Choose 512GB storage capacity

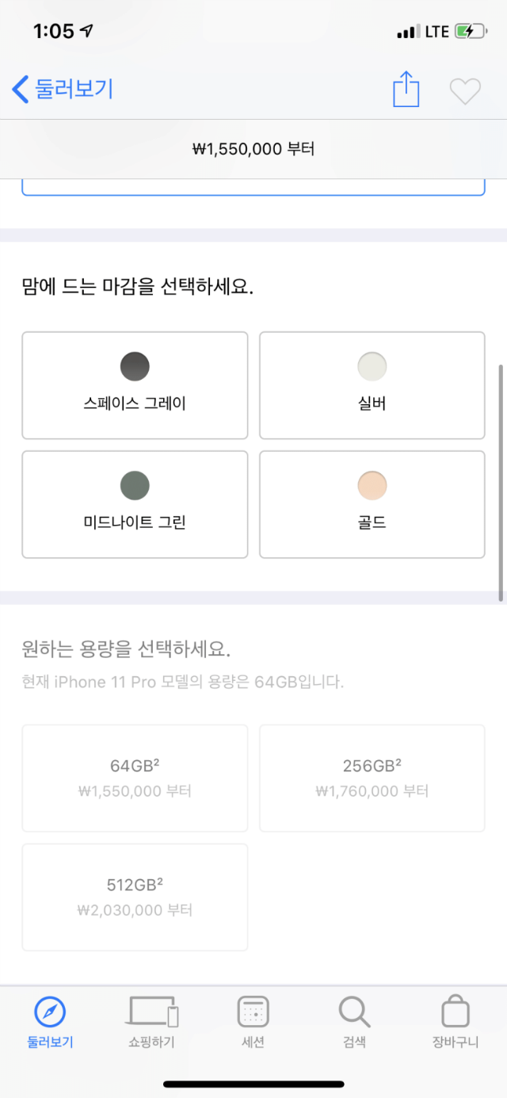pos(135,897)
